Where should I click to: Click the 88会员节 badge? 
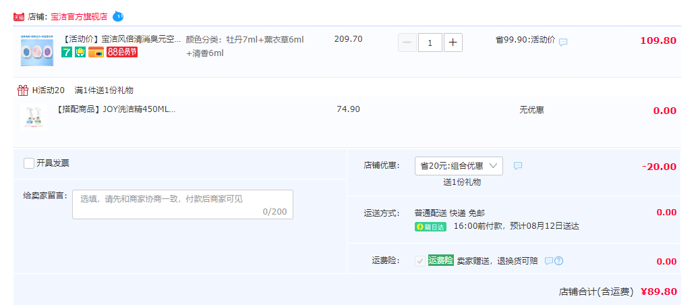(x=122, y=52)
